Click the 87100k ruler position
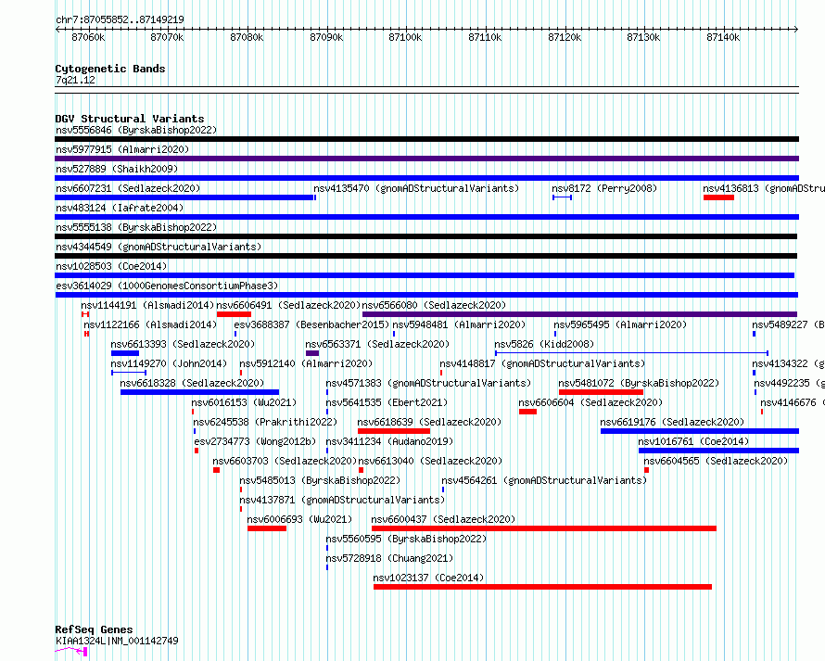This screenshot has width=825, height=661. 405,37
